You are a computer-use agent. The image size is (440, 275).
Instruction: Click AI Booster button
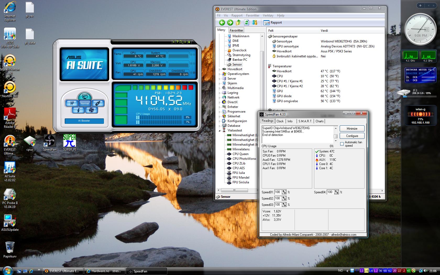[x=84, y=121]
